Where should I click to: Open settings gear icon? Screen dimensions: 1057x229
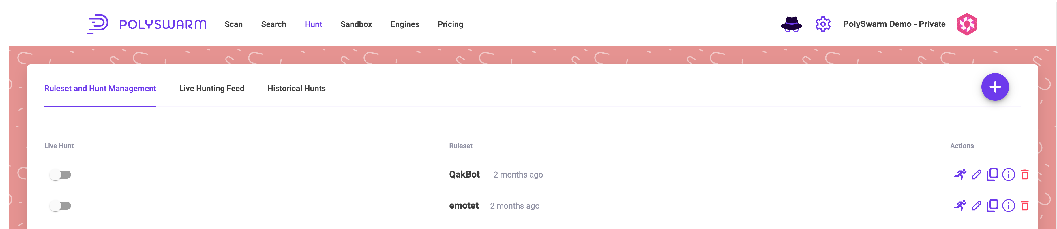point(823,24)
